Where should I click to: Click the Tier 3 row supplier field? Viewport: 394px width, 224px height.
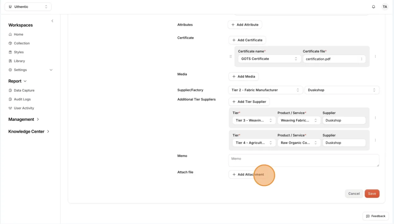(344, 121)
